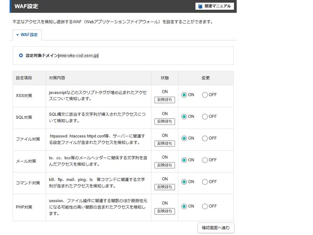Set メール対策 to ON
The image size is (313, 235).
point(184,160)
